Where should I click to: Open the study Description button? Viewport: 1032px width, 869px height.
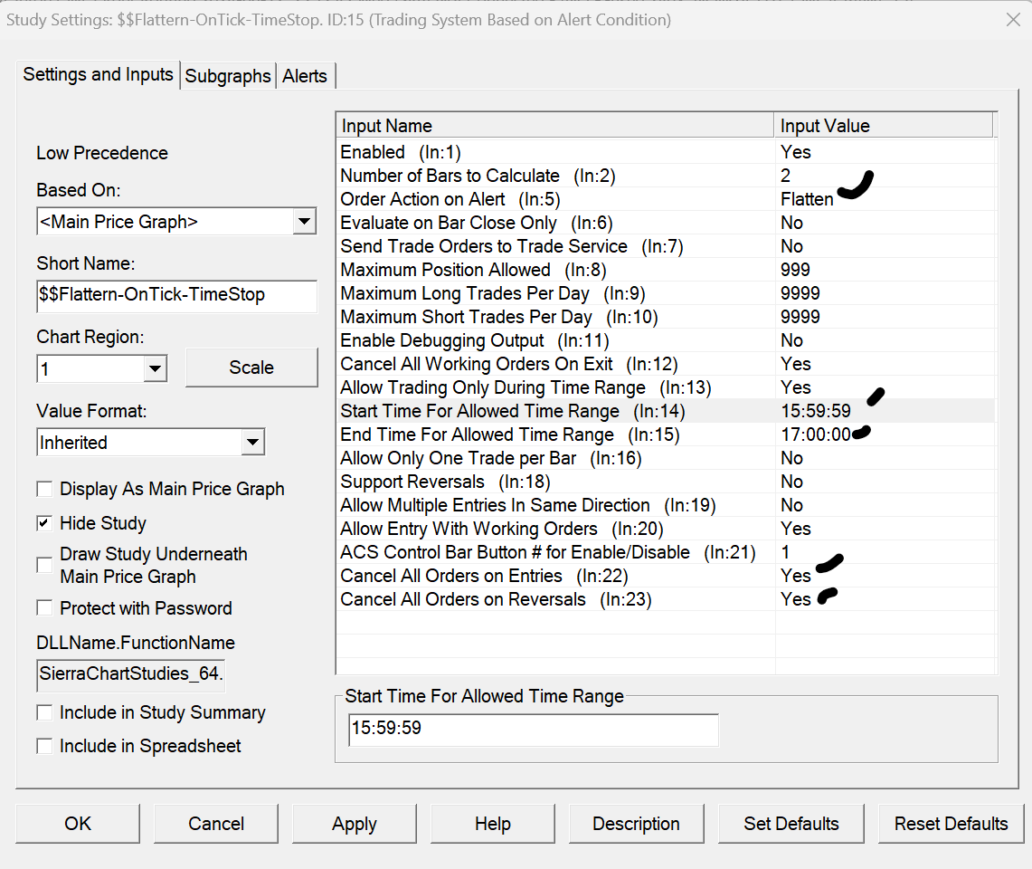point(636,824)
